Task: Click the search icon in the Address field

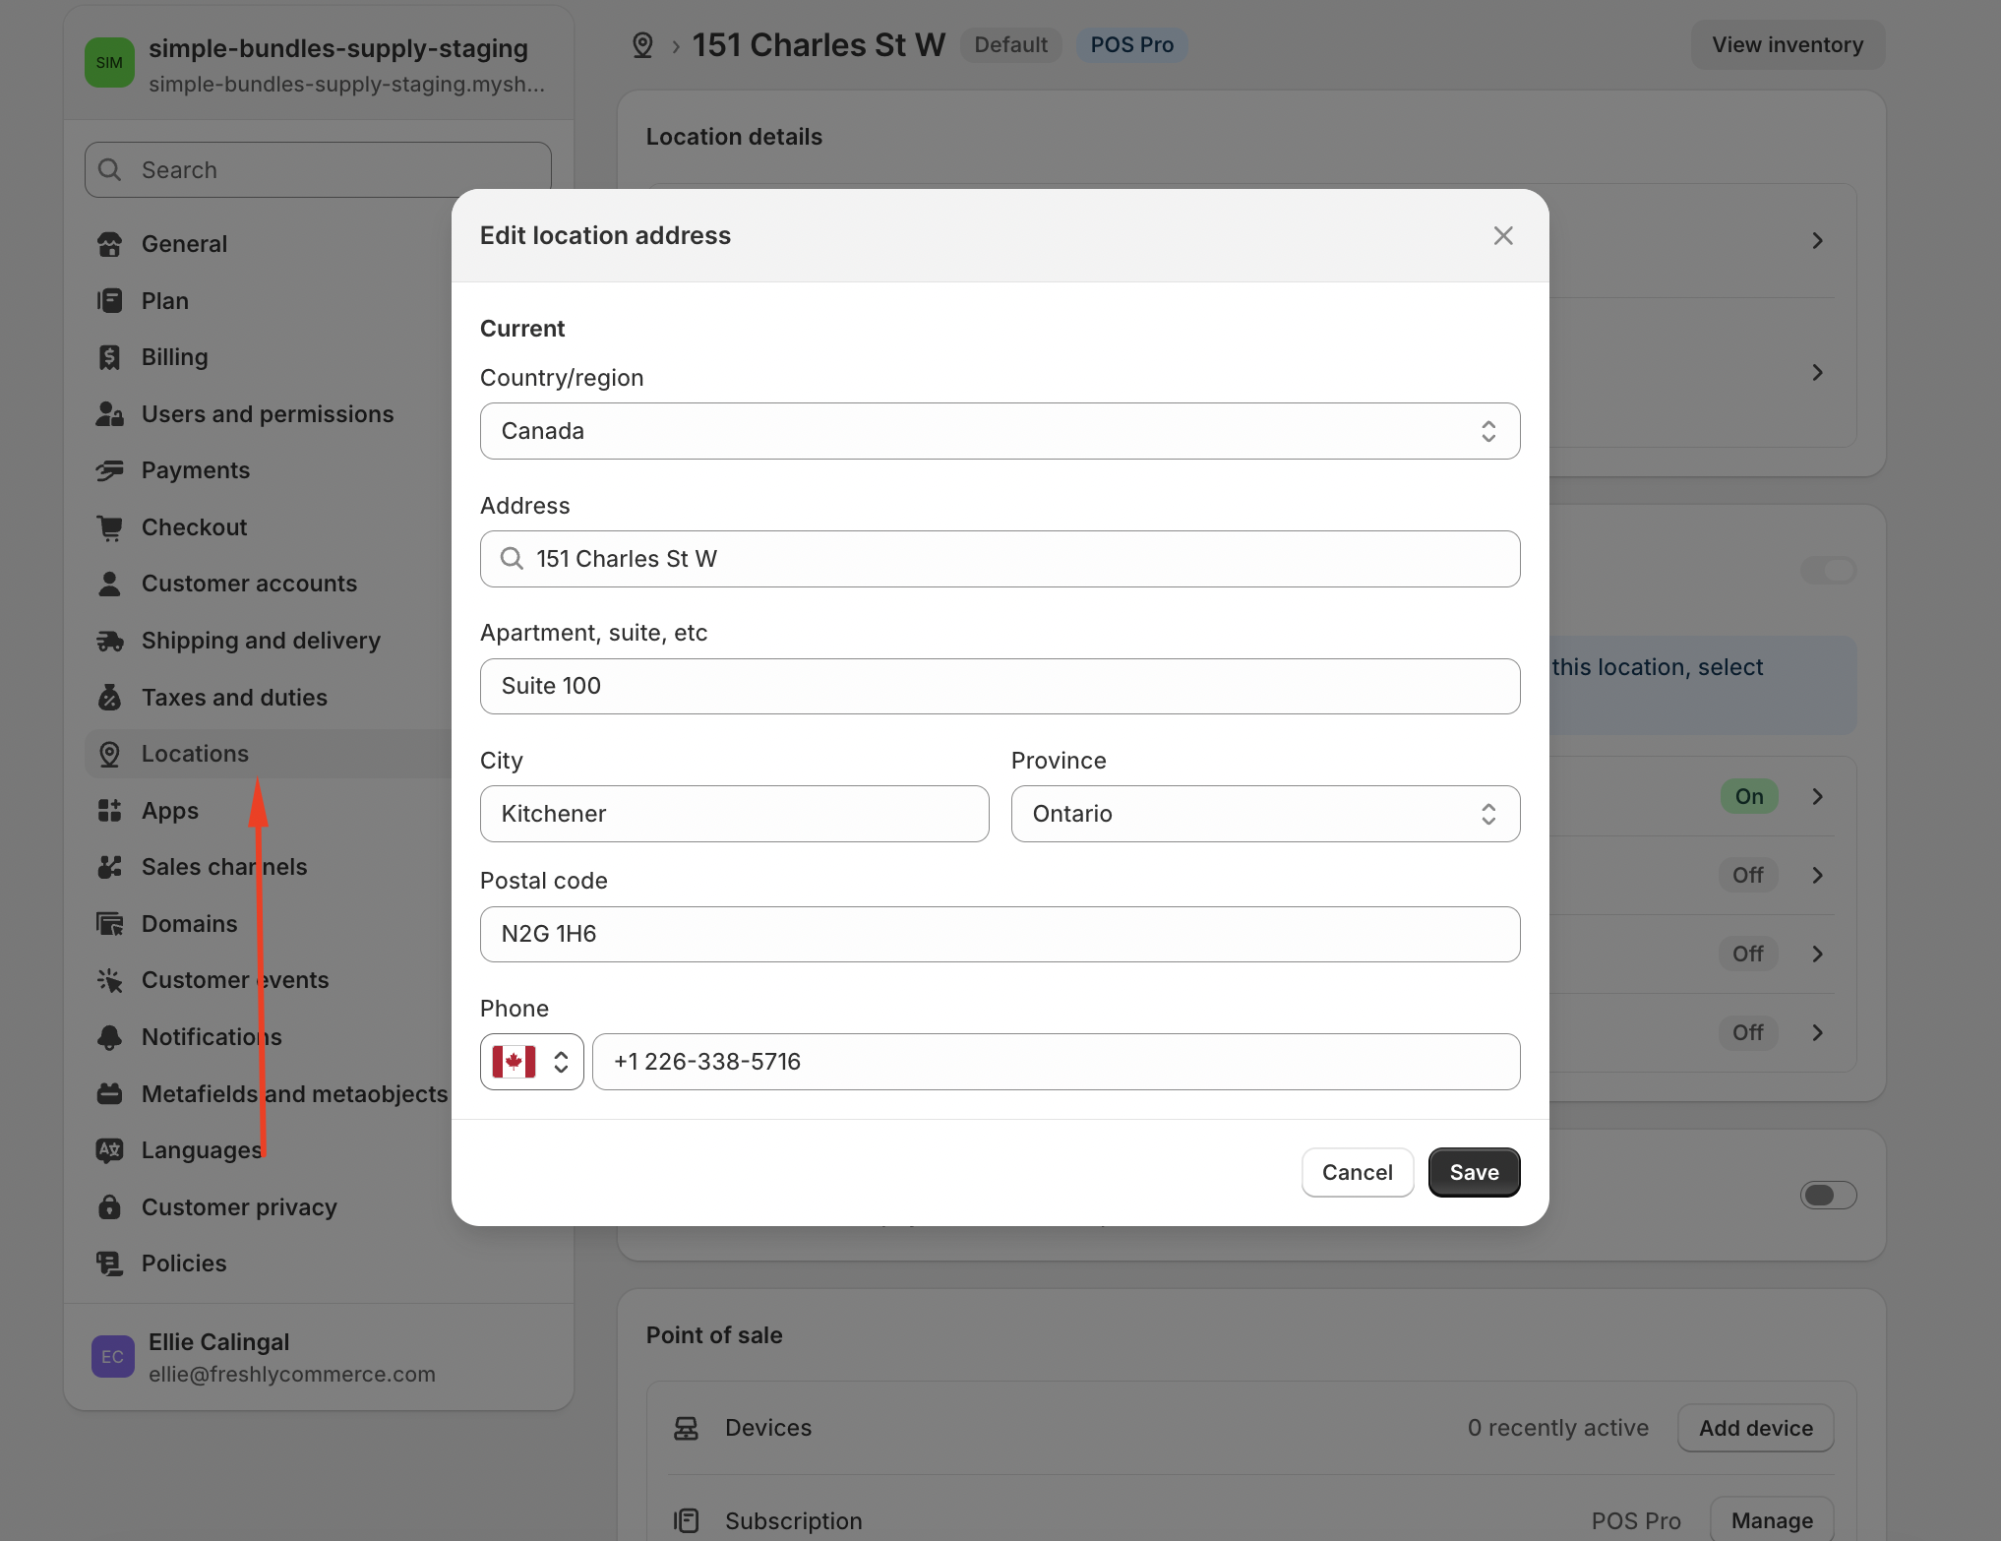Action: [x=512, y=559]
